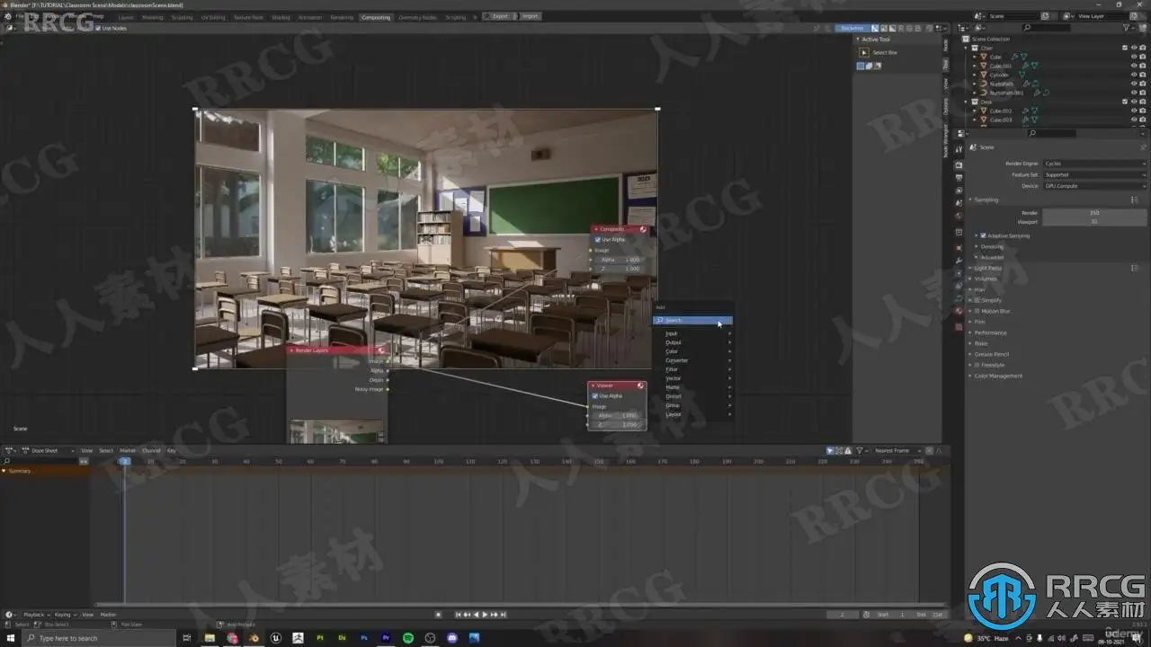Open Spotify from the Windows taskbar
Viewport: 1151px width, 647px height.
pos(408,638)
